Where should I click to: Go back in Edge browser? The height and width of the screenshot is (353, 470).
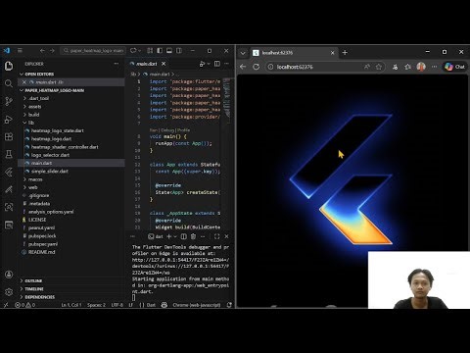tap(243, 67)
